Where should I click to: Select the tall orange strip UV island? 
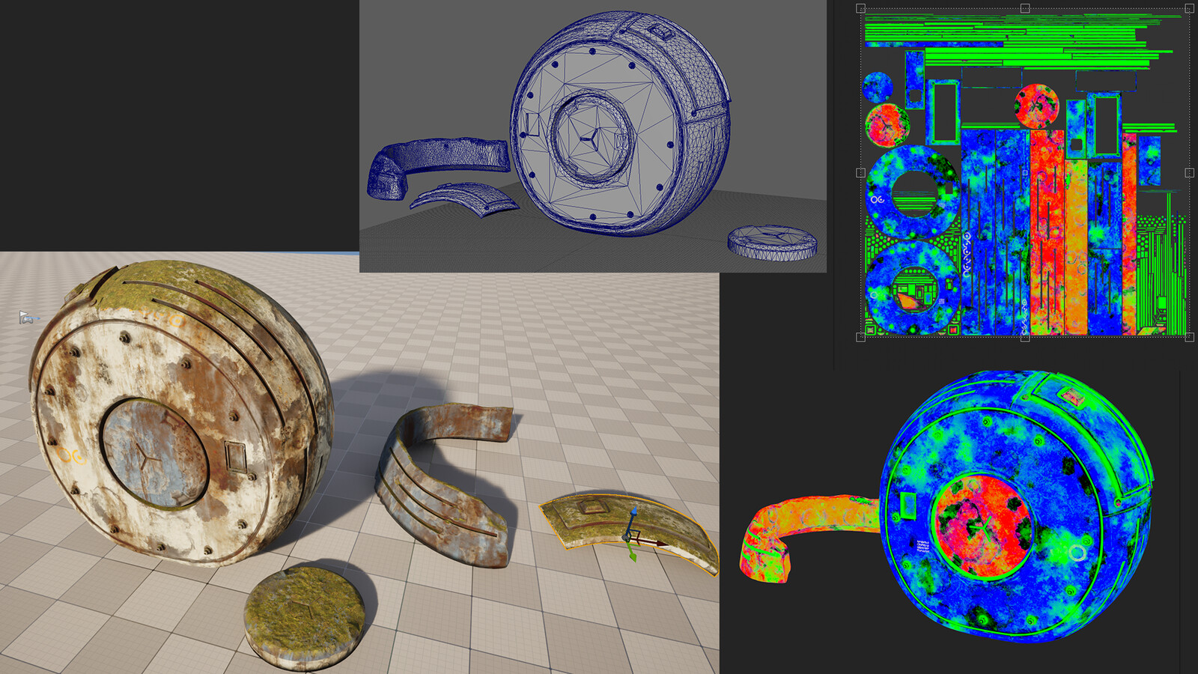click(1076, 246)
